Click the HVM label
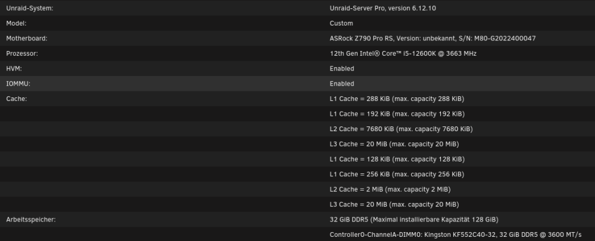 pos(14,68)
